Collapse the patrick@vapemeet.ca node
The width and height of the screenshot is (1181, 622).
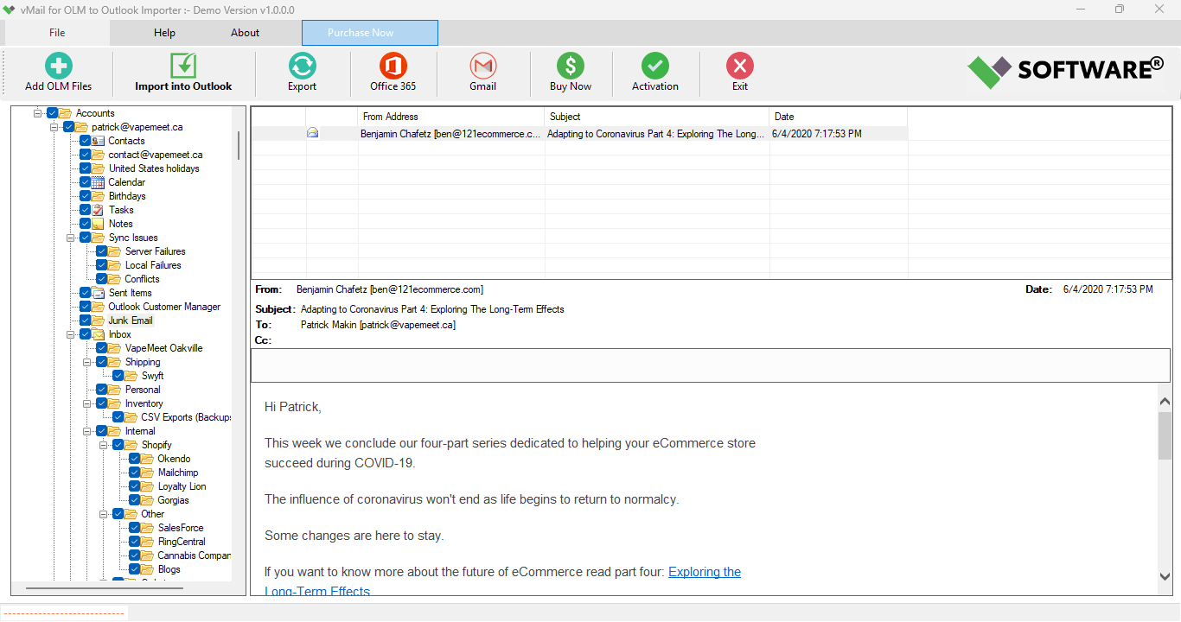[54, 127]
